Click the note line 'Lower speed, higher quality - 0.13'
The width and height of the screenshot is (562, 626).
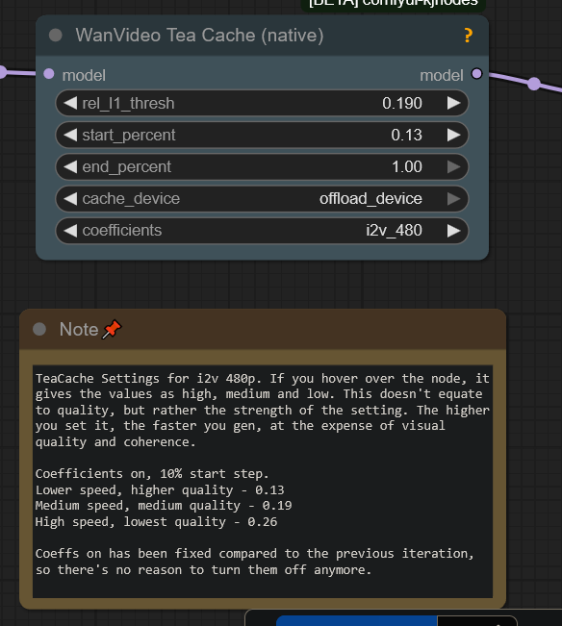[x=160, y=489]
